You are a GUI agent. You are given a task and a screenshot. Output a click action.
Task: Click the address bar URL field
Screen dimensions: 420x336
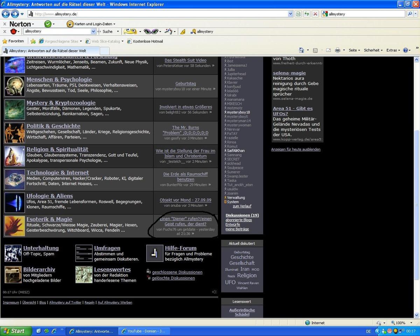[160, 14]
